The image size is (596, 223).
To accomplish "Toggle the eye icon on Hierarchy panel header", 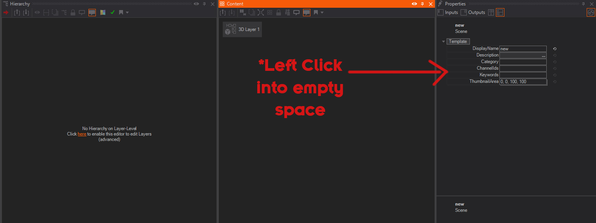I will pos(196,4).
